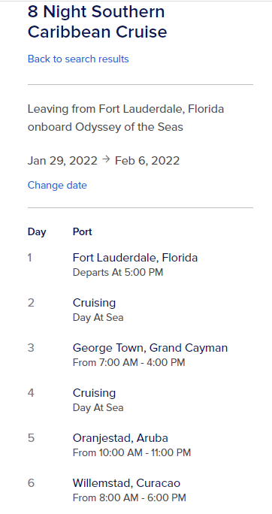Open the Change date link

click(x=57, y=185)
